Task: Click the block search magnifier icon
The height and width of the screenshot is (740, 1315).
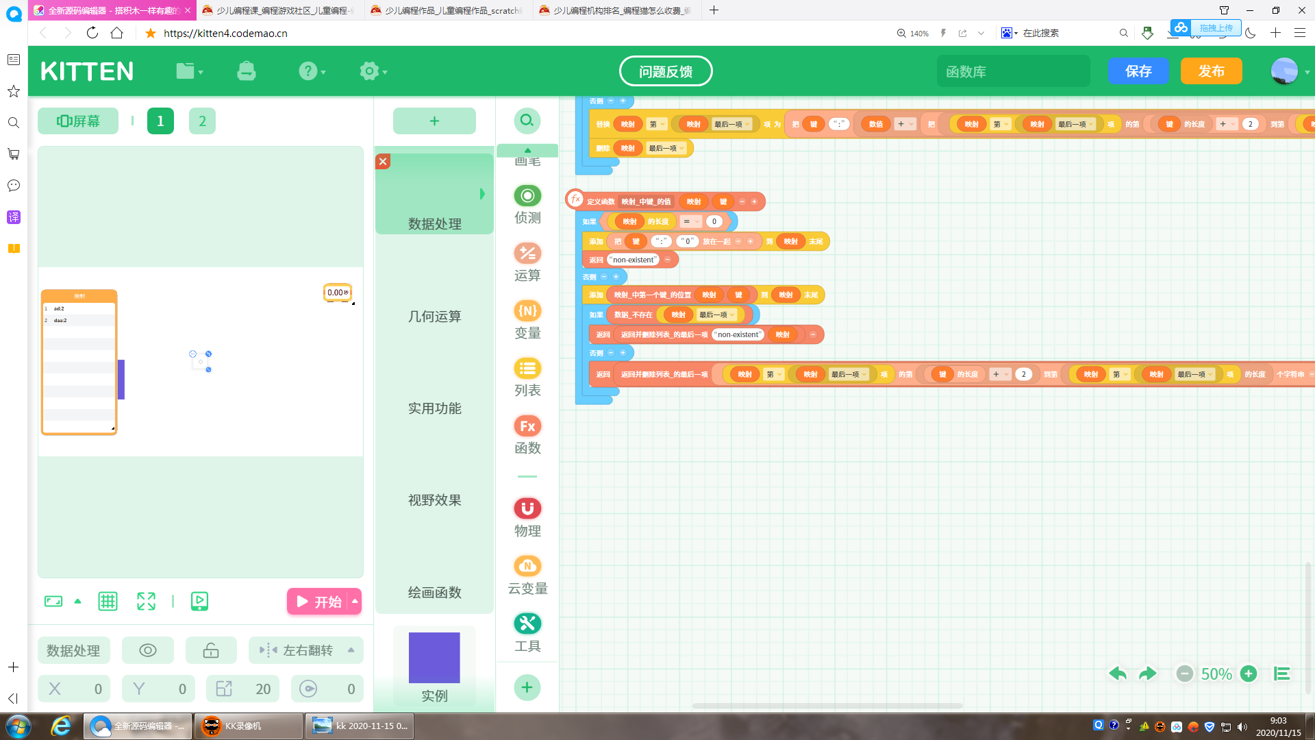Action: pos(527,121)
